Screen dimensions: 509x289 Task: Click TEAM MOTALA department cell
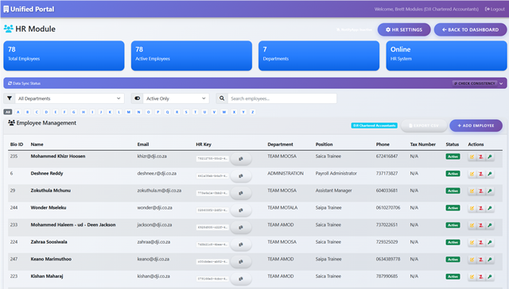coord(282,207)
